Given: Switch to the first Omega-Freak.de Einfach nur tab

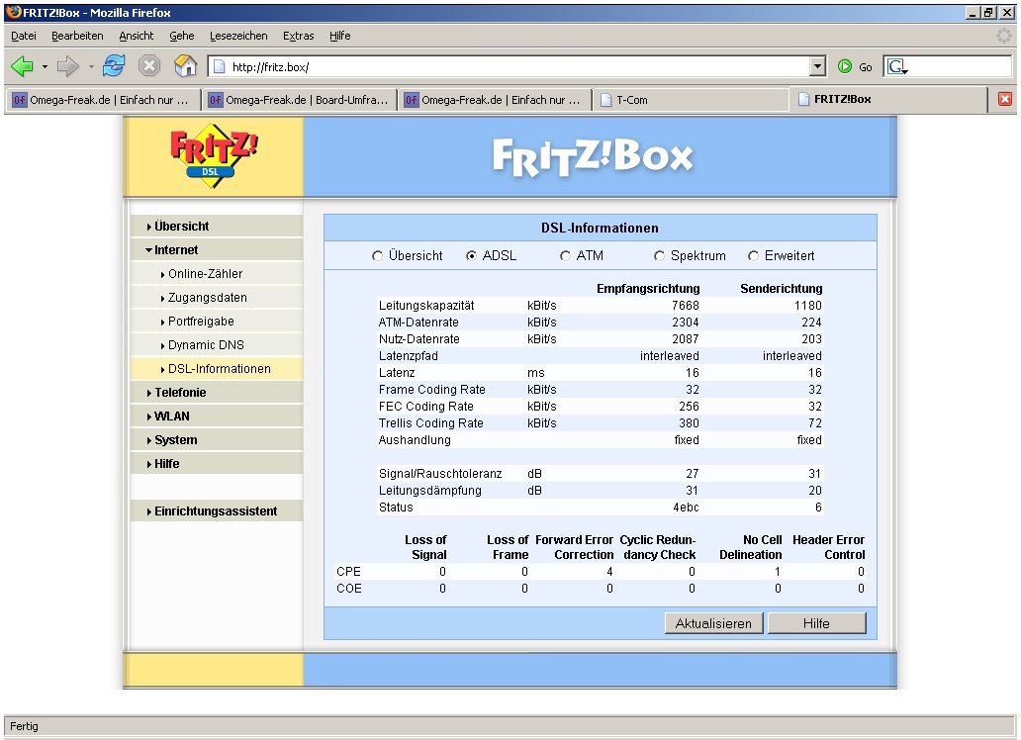Looking at the screenshot, I should click(x=103, y=100).
